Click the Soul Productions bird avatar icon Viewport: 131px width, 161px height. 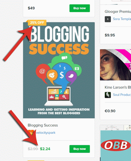coord(108,95)
